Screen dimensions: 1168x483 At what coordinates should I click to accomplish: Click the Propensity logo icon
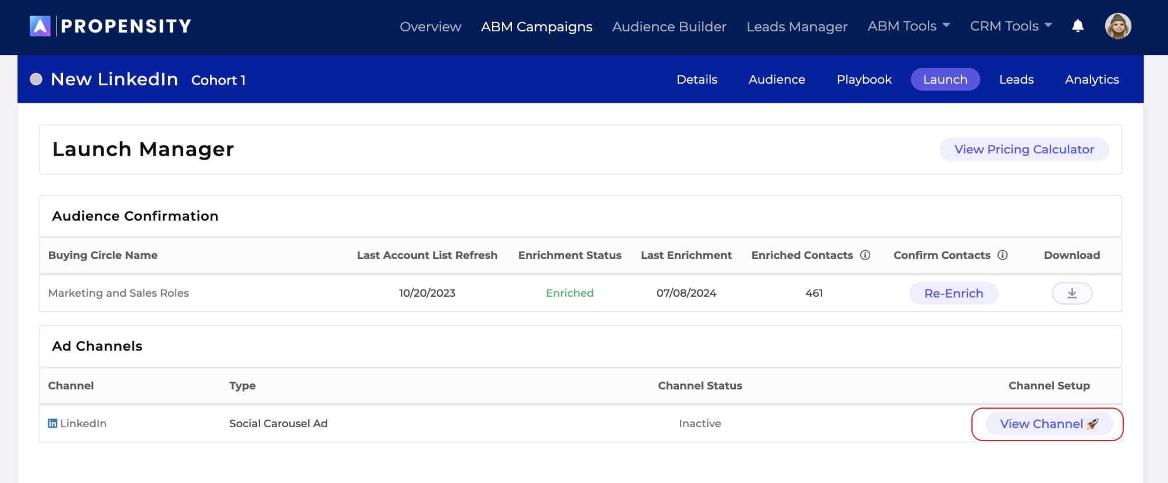(40, 26)
